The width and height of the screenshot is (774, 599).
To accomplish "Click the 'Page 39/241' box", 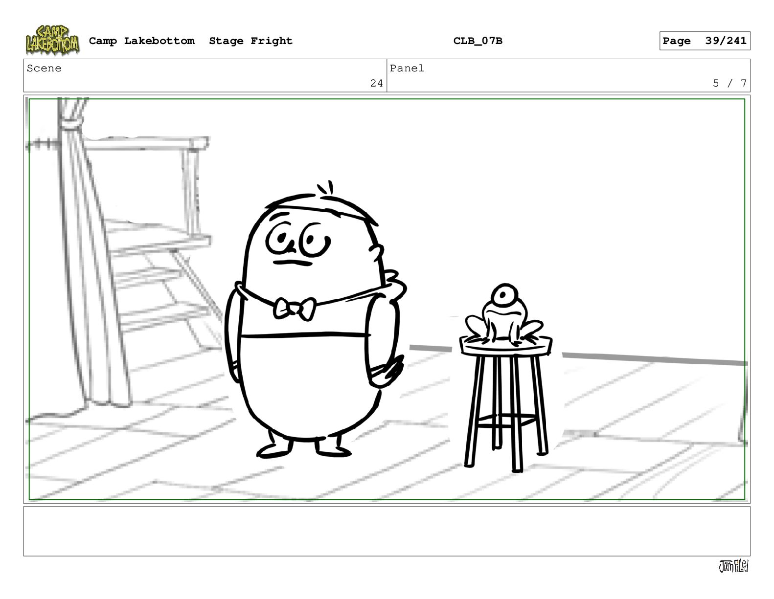I will pos(705,41).
